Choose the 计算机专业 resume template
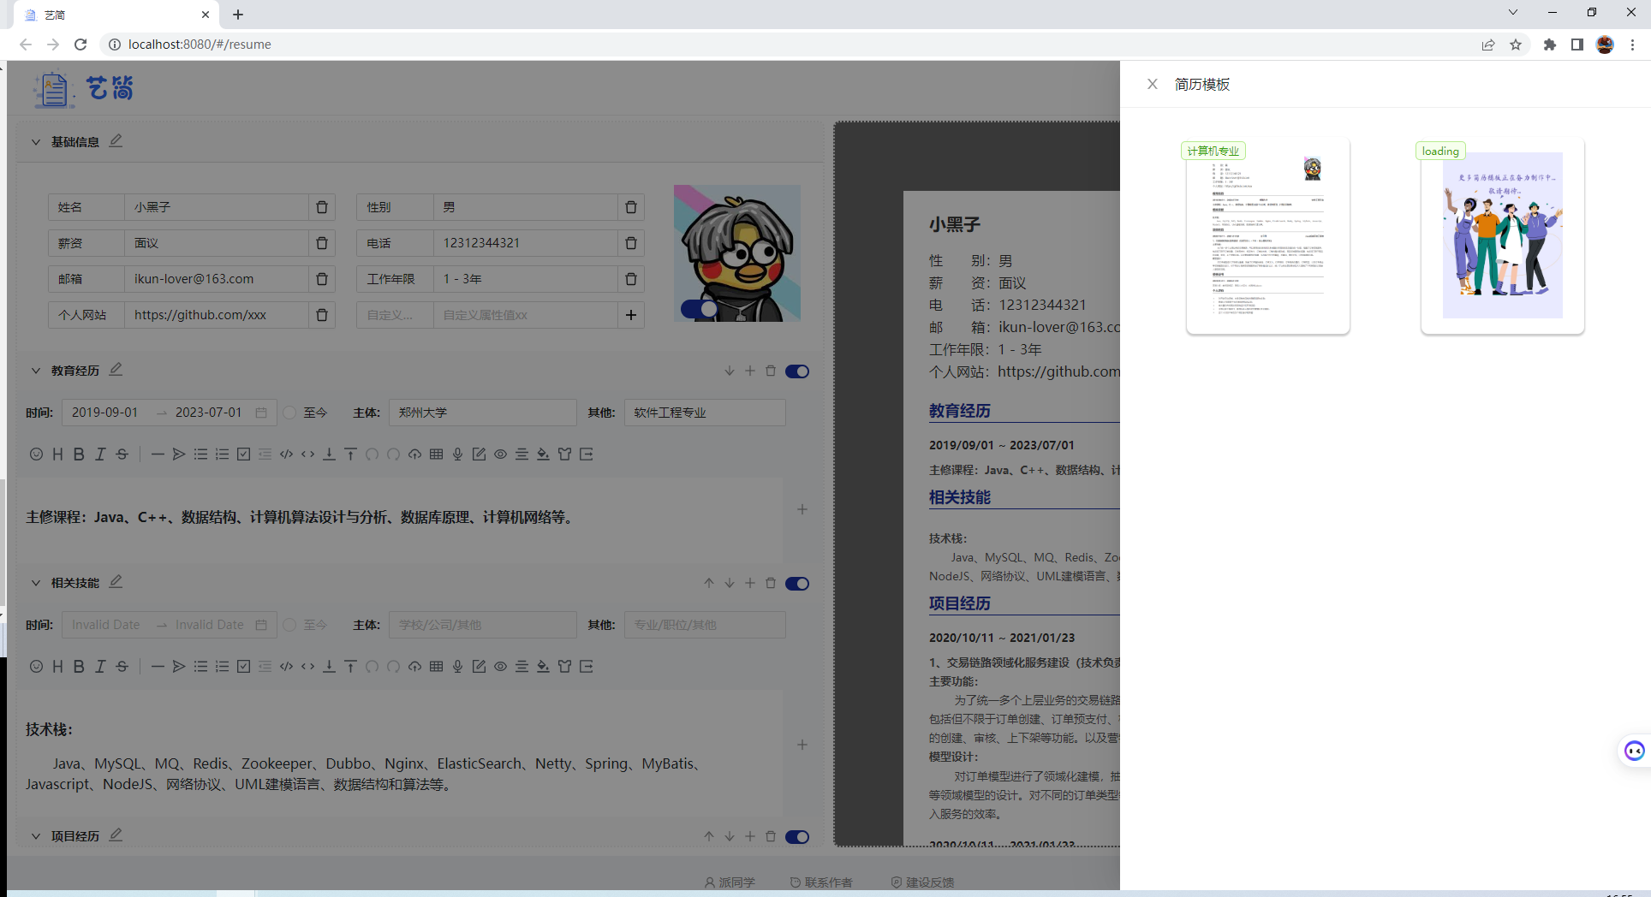The width and height of the screenshot is (1651, 897). coord(1268,236)
